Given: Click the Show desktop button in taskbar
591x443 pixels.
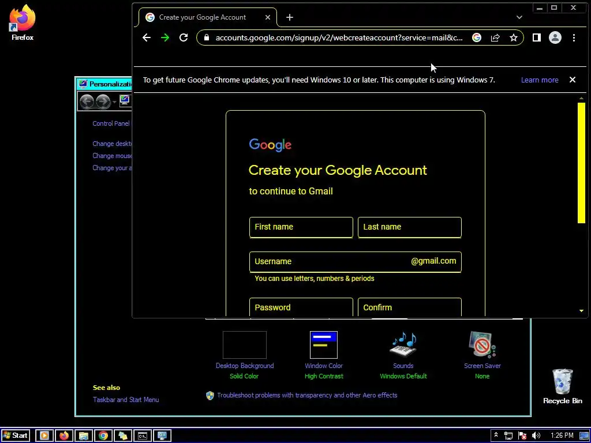Looking at the screenshot, I should (584, 436).
